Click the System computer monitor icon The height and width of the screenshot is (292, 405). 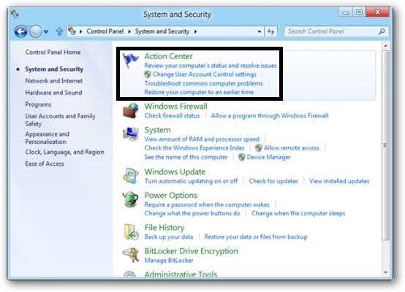pos(130,134)
